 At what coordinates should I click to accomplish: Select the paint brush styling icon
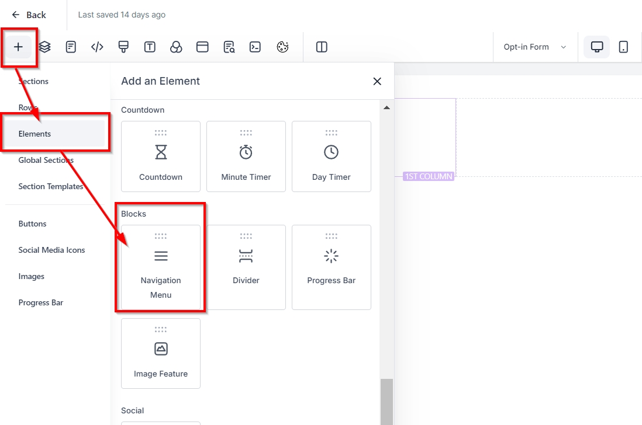coord(123,47)
